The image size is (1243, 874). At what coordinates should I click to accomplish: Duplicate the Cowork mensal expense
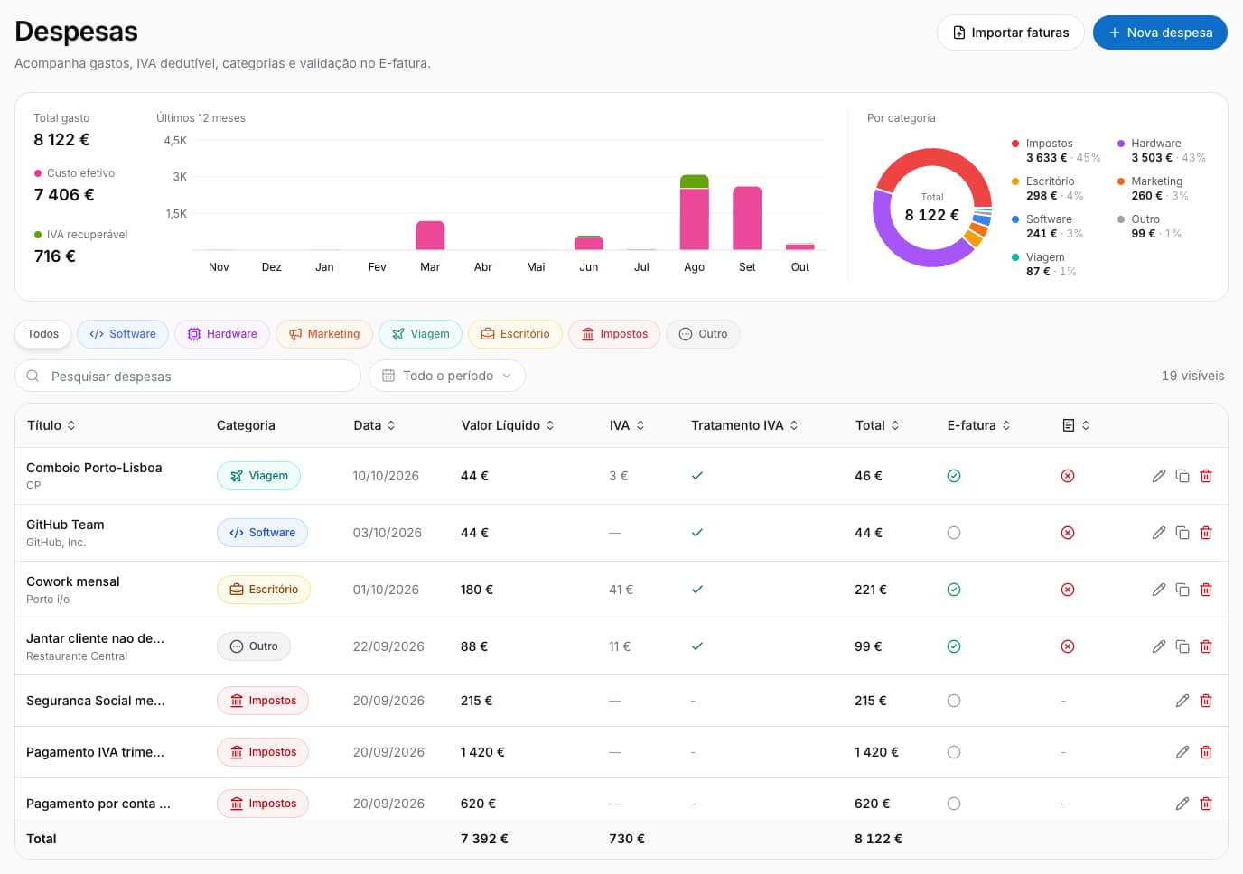click(x=1182, y=590)
